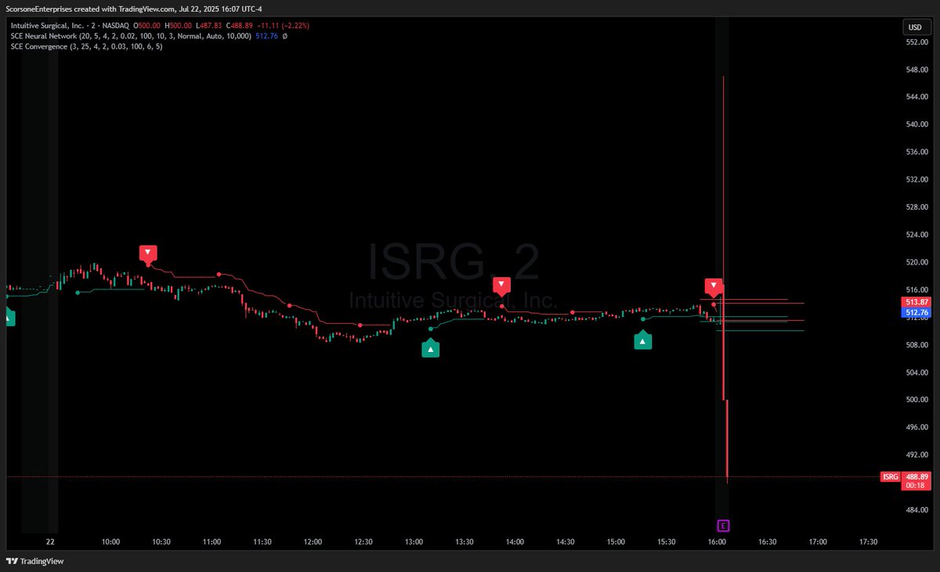Select the green buy signal near 15:15
Screen dimensions: 940x572
643,340
